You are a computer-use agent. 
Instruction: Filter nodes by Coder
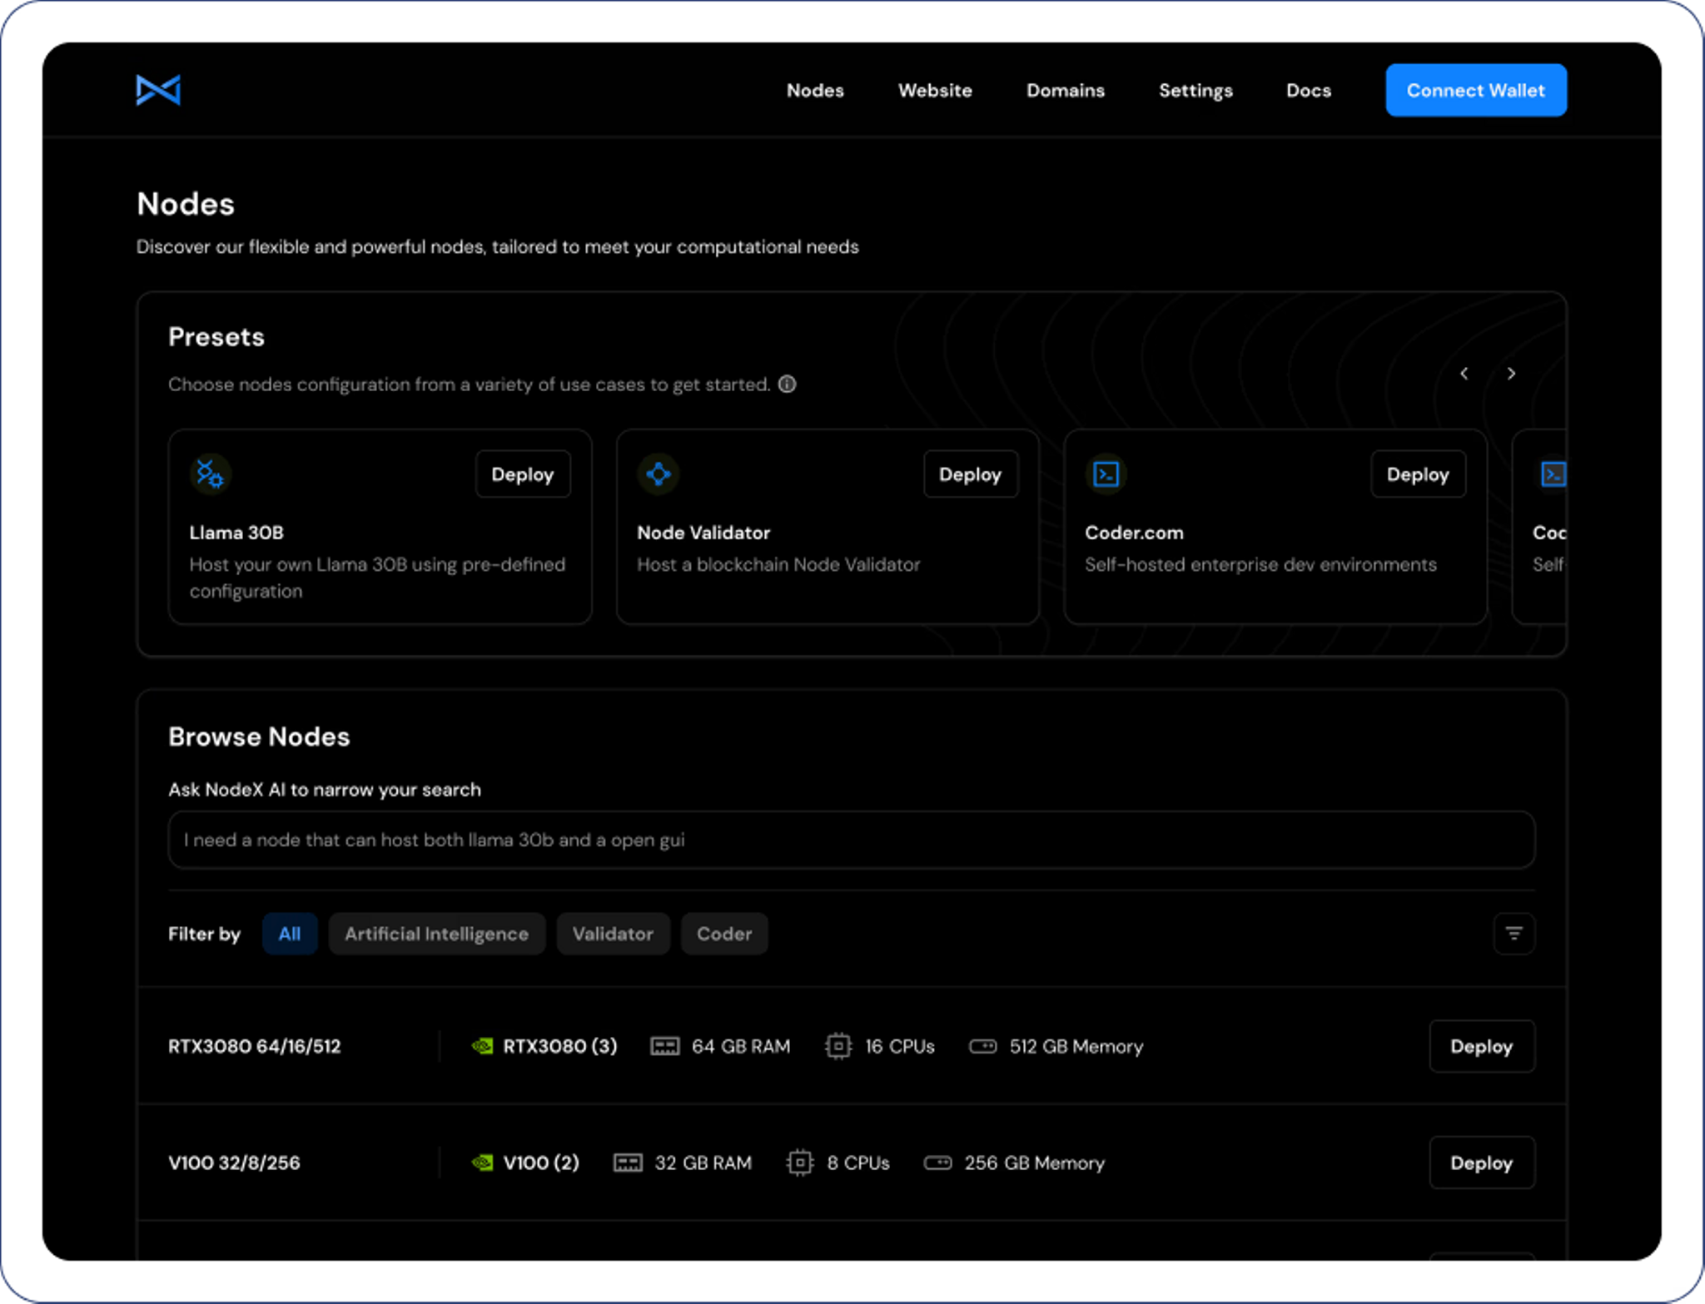(x=724, y=934)
